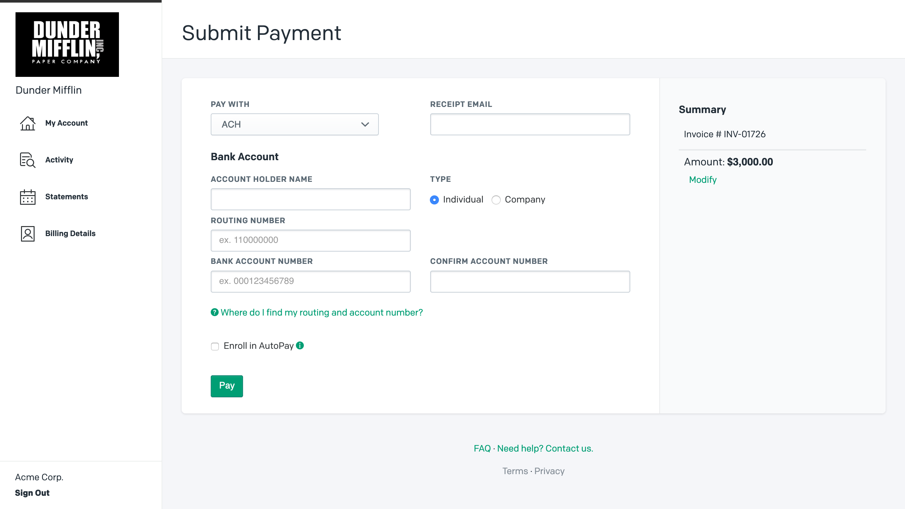Open the FAQ link
The height and width of the screenshot is (509, 905).
pos(482,449)
